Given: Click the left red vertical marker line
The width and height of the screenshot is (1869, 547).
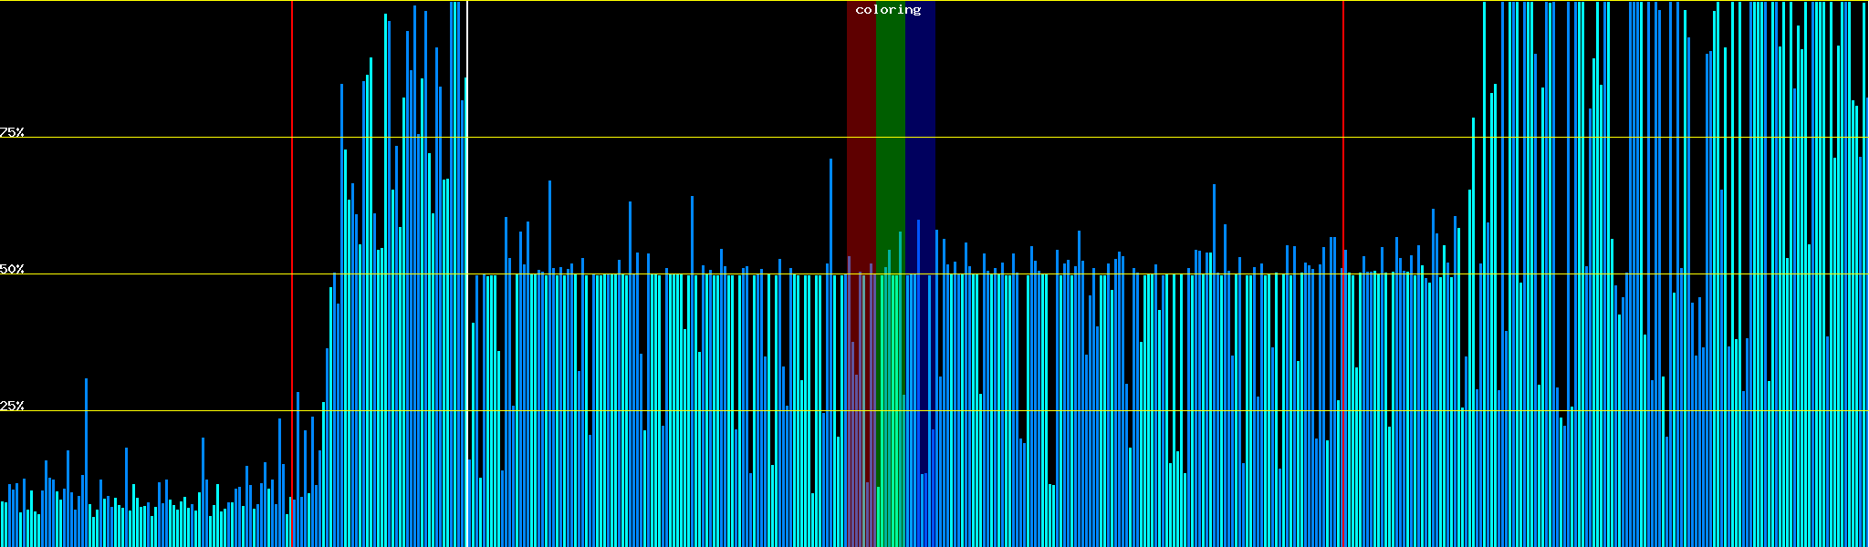Looking at the screenshot, I should point(292,182).
